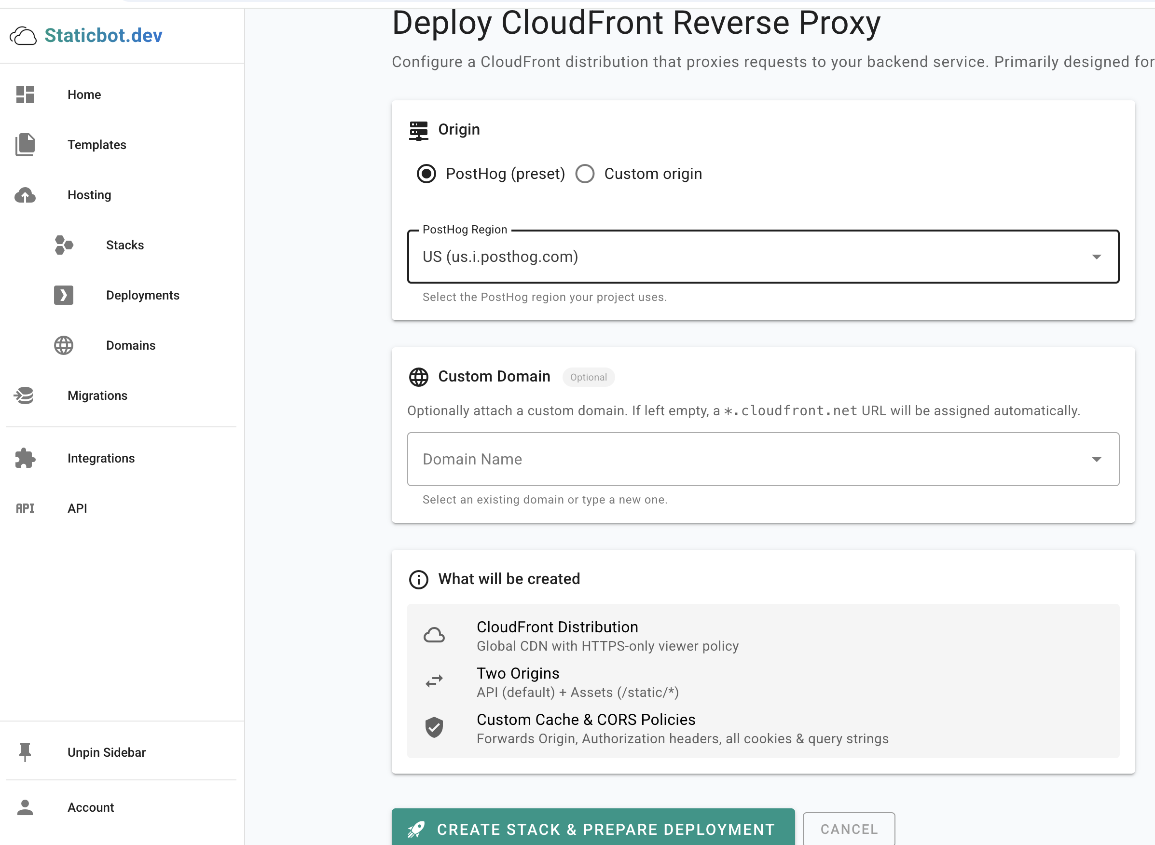Click the '*.cloudfront.net' code text
Viewport: 1155px width, 845px height.
pos(790,411)
